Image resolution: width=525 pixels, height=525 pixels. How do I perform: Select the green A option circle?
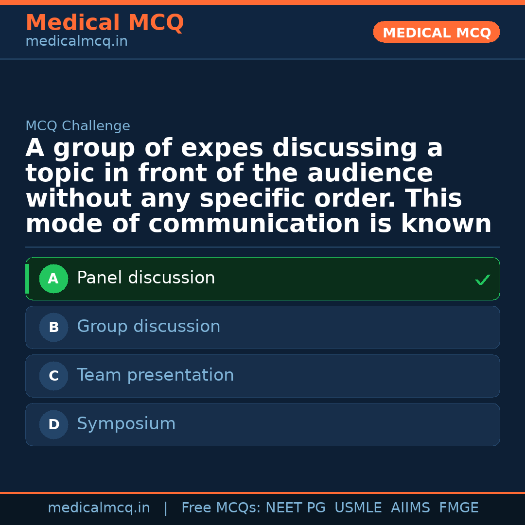[53, 279]
